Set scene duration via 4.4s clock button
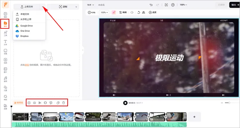This screenshot has width=240, height=128. [x=92, y=12]
